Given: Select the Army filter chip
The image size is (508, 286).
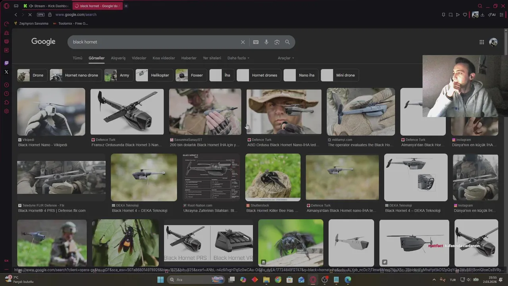Looking at the screenshot, I should (x=118, y=75).
